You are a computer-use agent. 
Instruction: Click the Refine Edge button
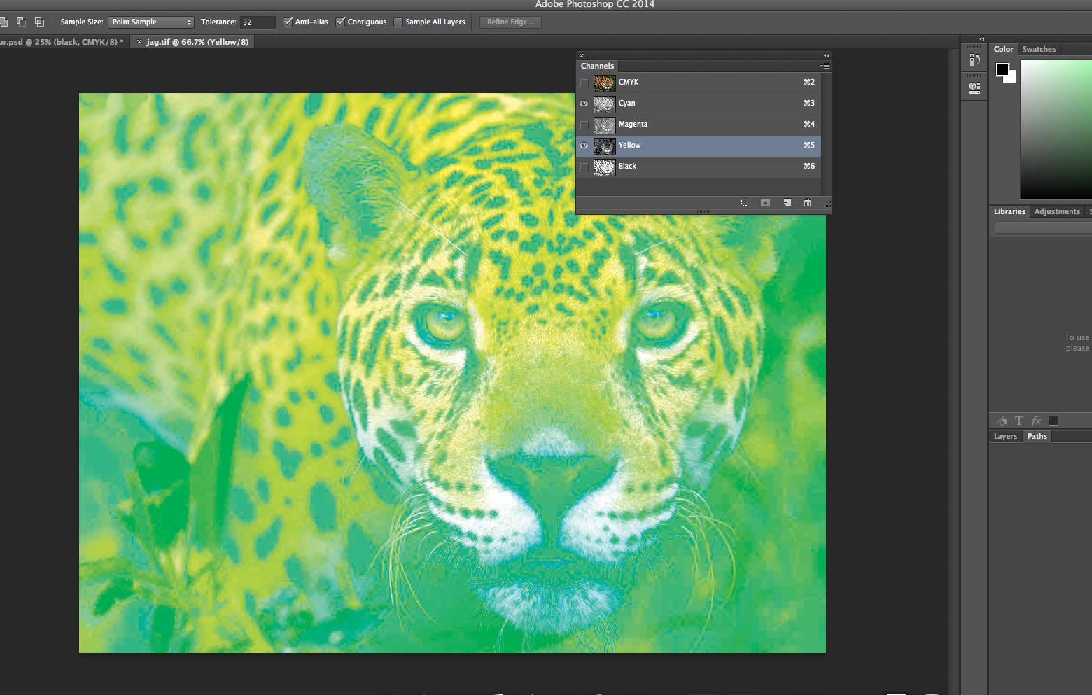[x=510, y=22]
